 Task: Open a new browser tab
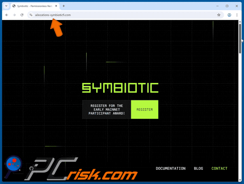(x=64, y=6)
